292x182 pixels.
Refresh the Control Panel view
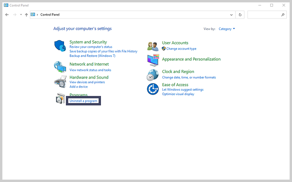pos(240,15)
